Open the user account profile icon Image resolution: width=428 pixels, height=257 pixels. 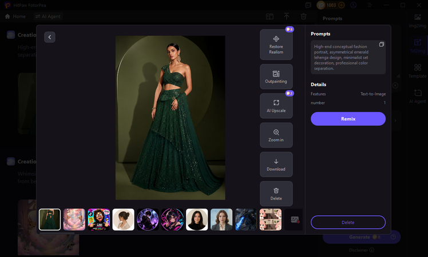(353, 5)
